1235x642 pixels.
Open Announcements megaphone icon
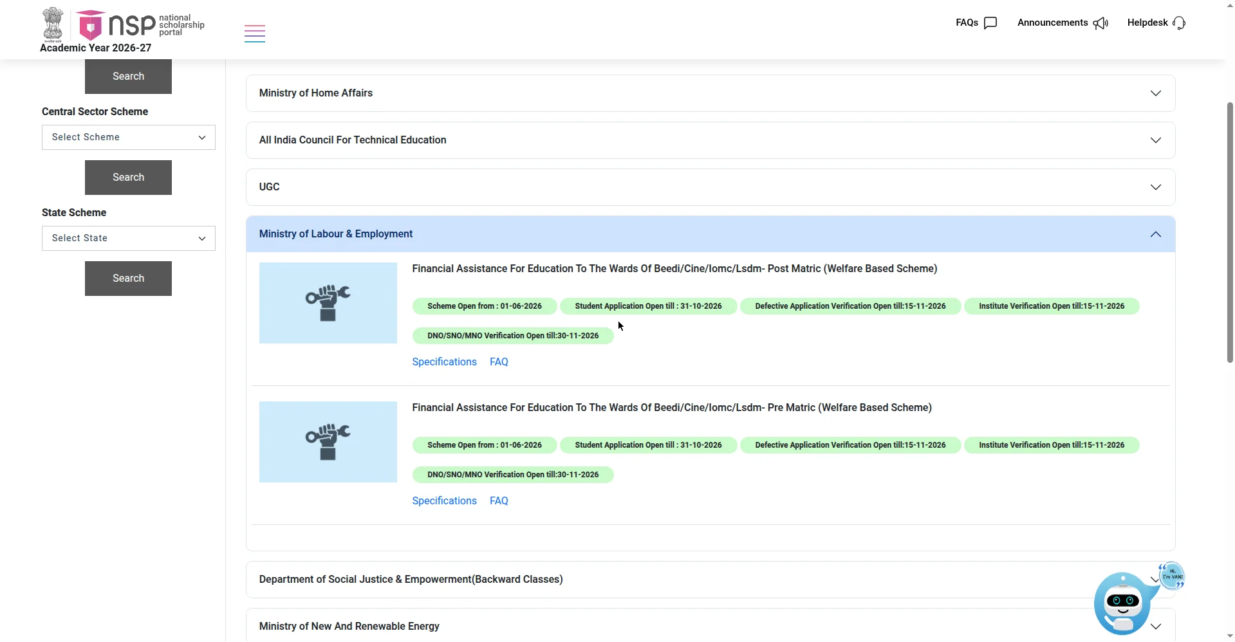(1100, 23)
